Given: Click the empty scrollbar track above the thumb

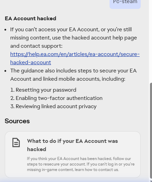Looking at the screenshot, I should 151,41.
